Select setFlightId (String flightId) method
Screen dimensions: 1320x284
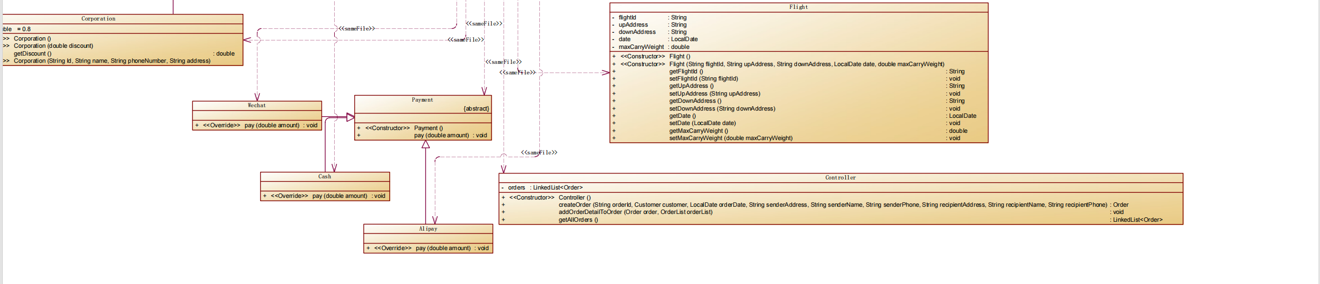703,79
